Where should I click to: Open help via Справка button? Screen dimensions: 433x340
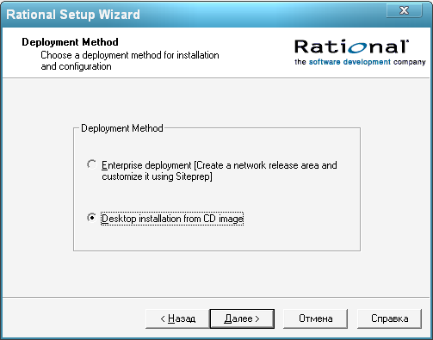click(389, 318)
